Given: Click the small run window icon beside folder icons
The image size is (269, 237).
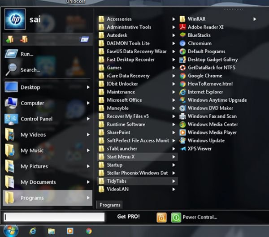Looking at the screenshot, I should click(84, 39).
